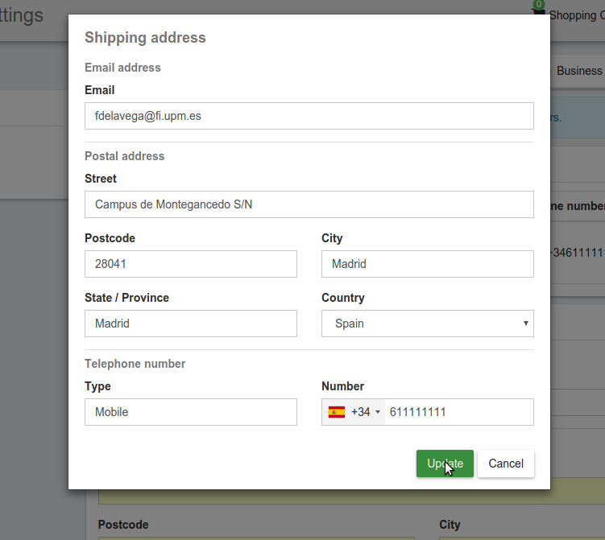The image size is (605, 540).
Task: Expand the +34 dial code dropdown arrow
Action: [x=378, y=412]
